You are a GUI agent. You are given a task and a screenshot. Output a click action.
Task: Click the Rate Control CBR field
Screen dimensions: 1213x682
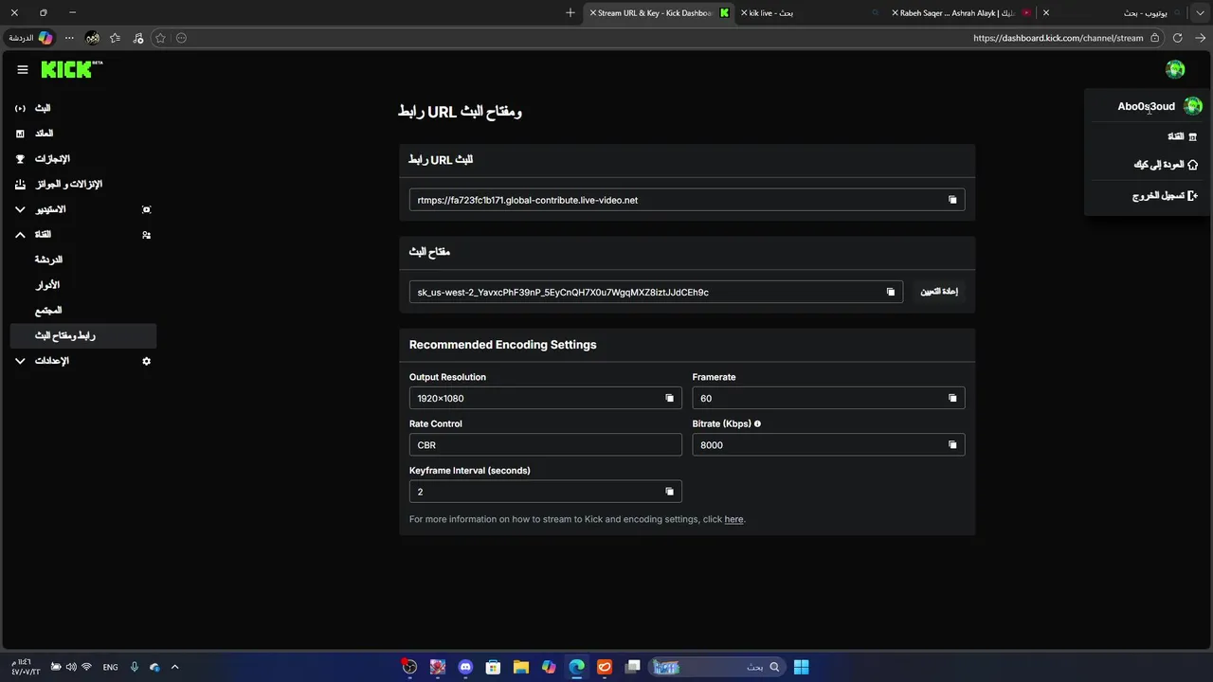pos(545,444)
